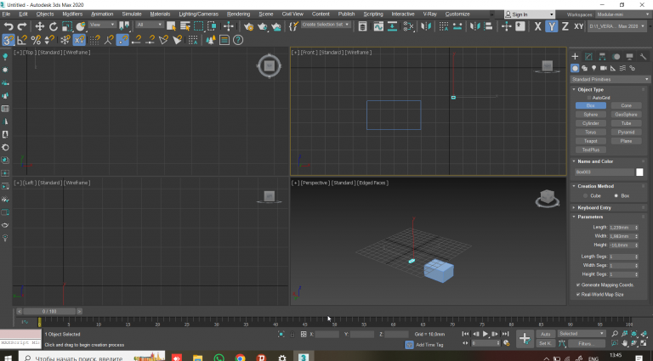653x361 pixels.
Task: Open the selection filter All dropdown
Action: pos(150,25)
